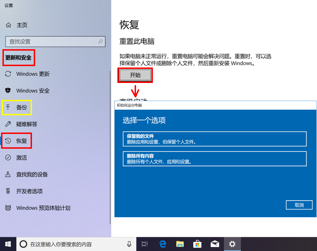This screenshot has height=251, width=317.
Task: Click the Windows 安全 shield icon
Action: [8, 90]
